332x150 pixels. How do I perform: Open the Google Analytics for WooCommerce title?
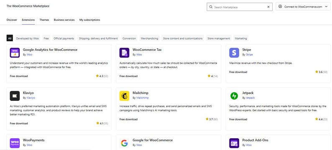pos(50,50)
